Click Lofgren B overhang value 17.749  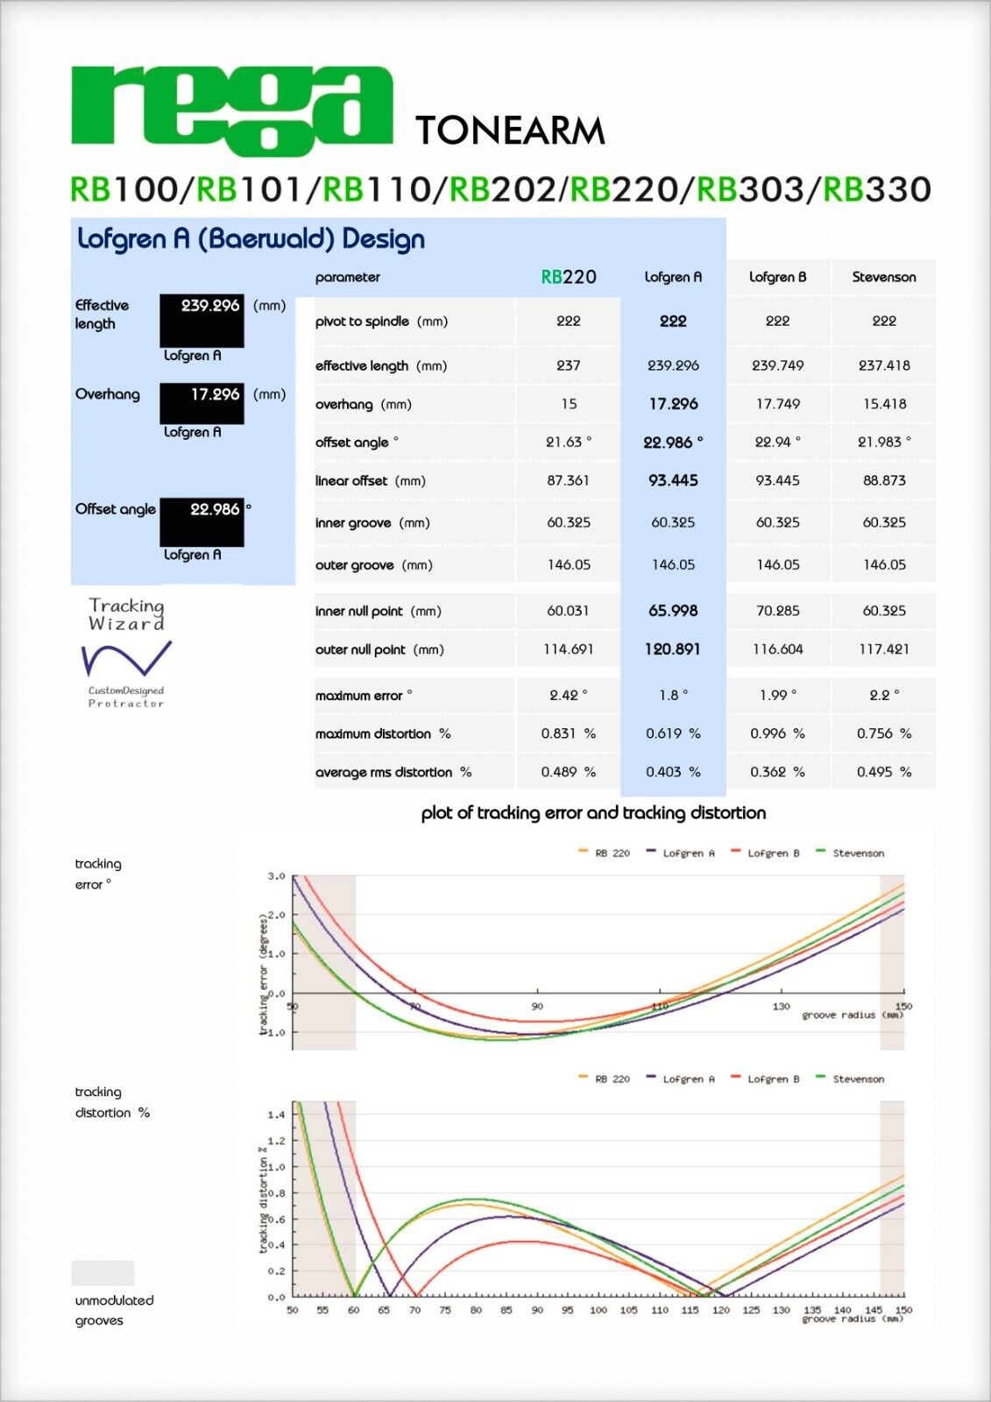[778, 404]
